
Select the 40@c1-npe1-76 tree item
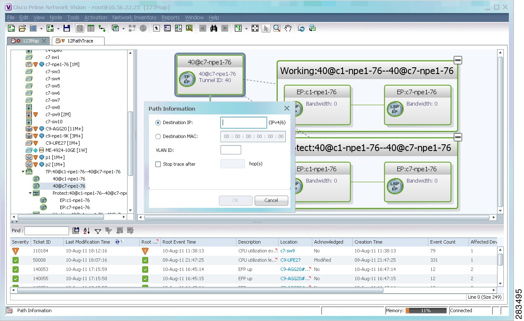(x=69, y=179)
